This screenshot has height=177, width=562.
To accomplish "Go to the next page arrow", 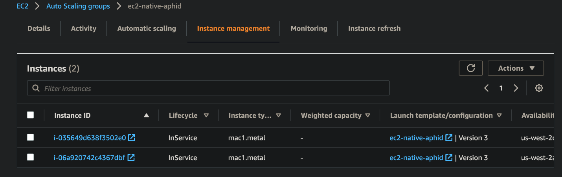I will pos(516,88).
